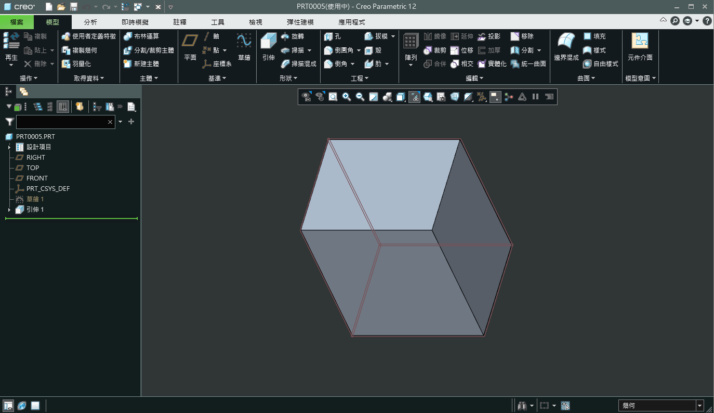
Task: Open the 編輯 group dropdown
Action: pyautogui.click(x=474, y=78)
